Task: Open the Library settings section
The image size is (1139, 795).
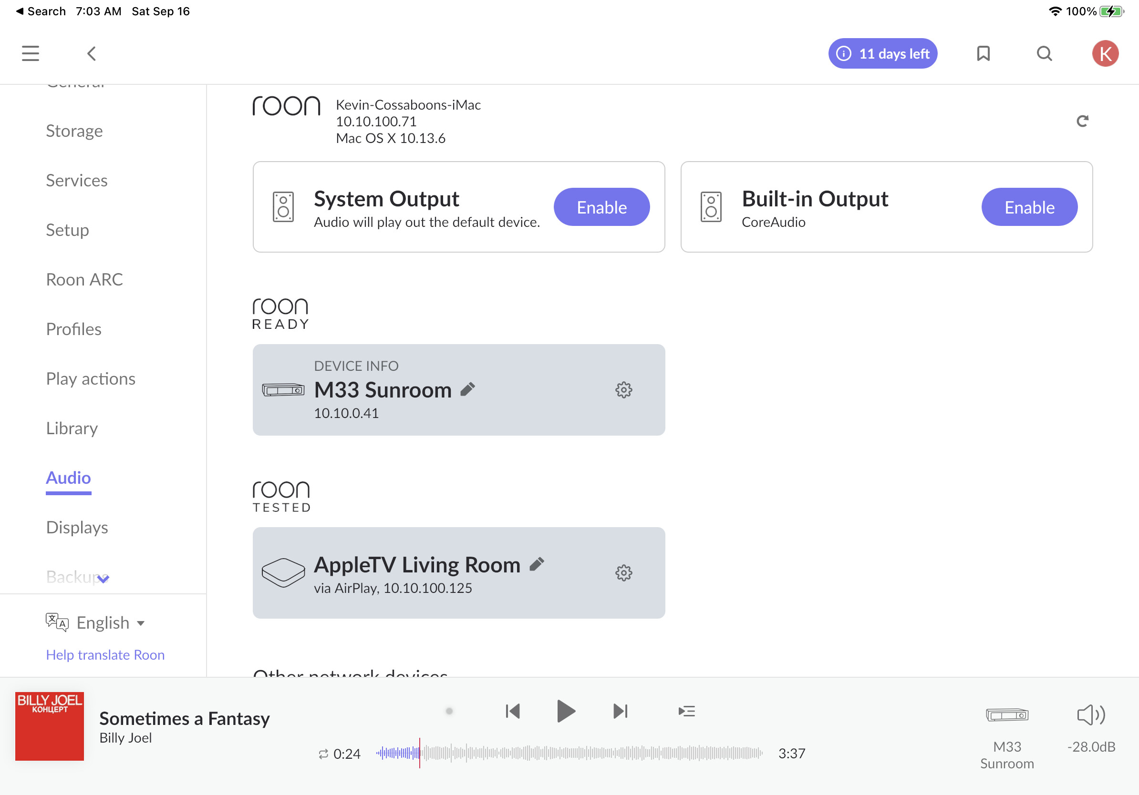Action: click(72, 428)
